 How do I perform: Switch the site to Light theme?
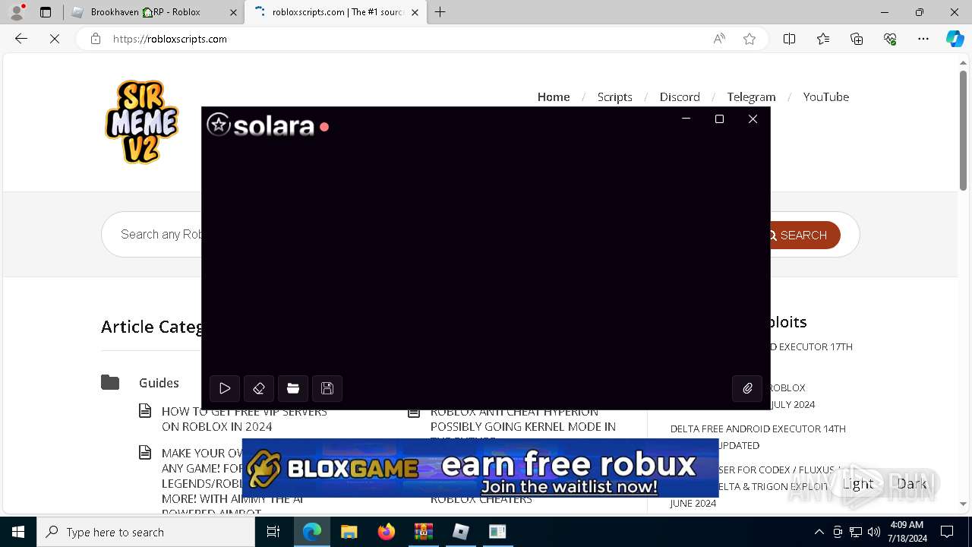(x=858, y=483)
